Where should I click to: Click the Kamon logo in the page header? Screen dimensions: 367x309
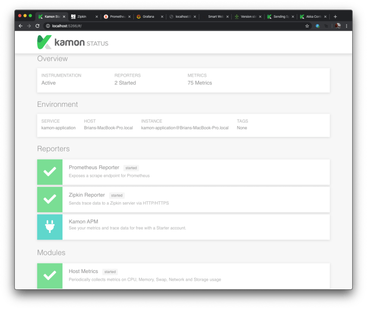[x=73, y=42]
